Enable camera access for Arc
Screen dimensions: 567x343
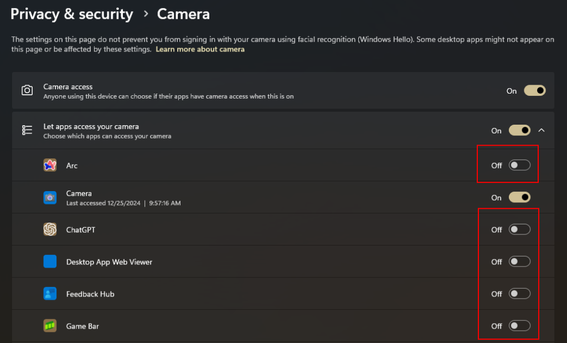519,165
